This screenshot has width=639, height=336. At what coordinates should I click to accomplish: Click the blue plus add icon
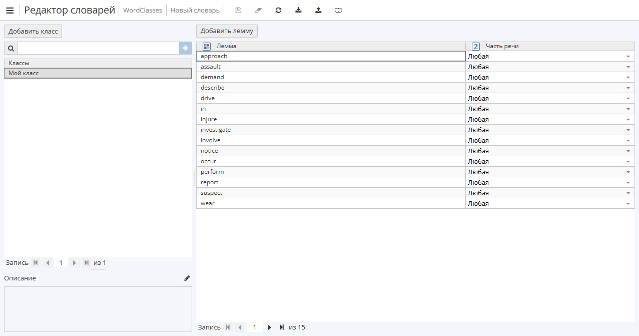(x=186, y=48)
